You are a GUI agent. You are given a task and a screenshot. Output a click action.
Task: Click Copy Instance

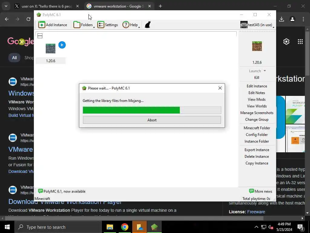[257, 163]
